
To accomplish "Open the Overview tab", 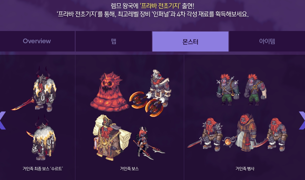I will pyautogui.click(x=37, y=41).
